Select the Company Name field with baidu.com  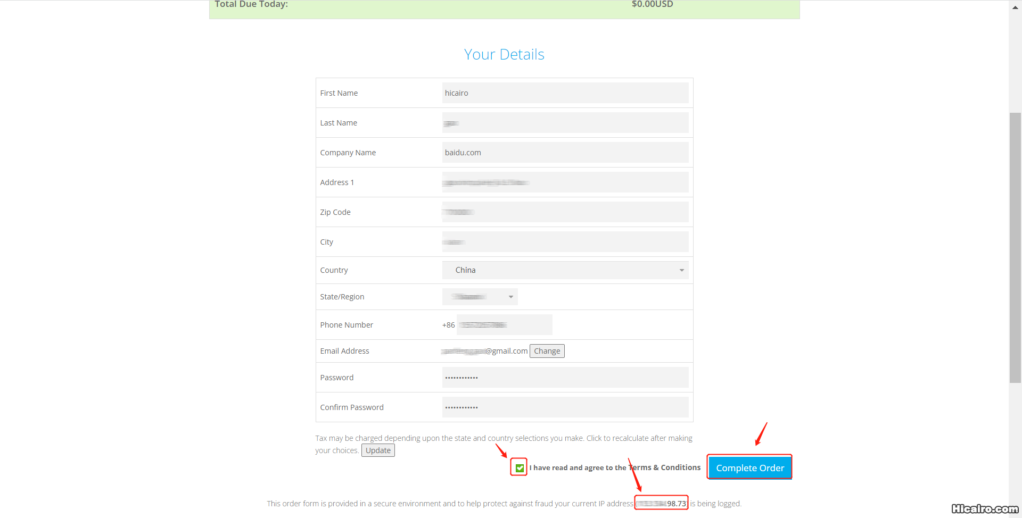coord(565,153)
